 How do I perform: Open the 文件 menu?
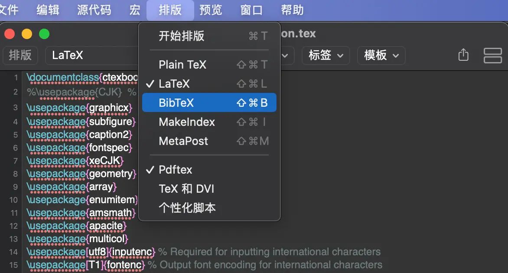click(10, 10)
